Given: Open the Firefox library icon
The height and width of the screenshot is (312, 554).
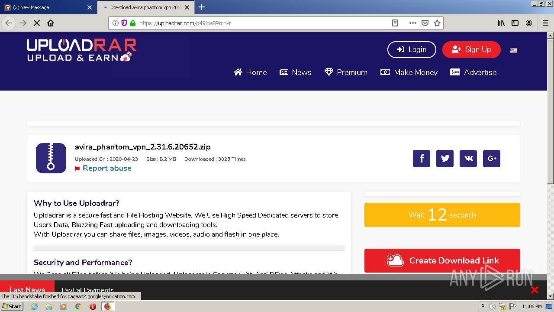Looking at the screenshot, I should (501, 23).
